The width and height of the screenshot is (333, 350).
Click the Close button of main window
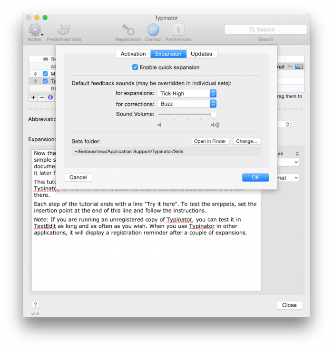click(x=289, y=305)
